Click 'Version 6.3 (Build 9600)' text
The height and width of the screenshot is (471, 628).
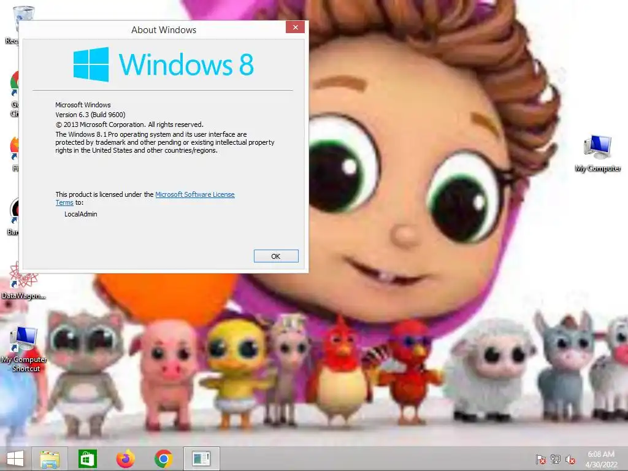click(x=91, y=115)
